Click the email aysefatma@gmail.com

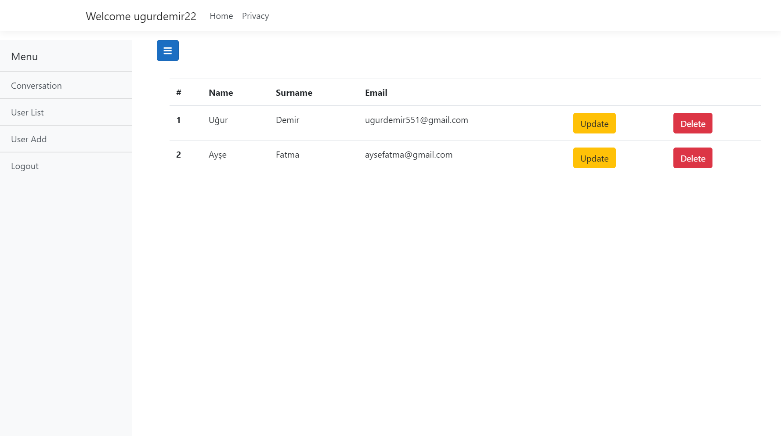click(409, 155)
